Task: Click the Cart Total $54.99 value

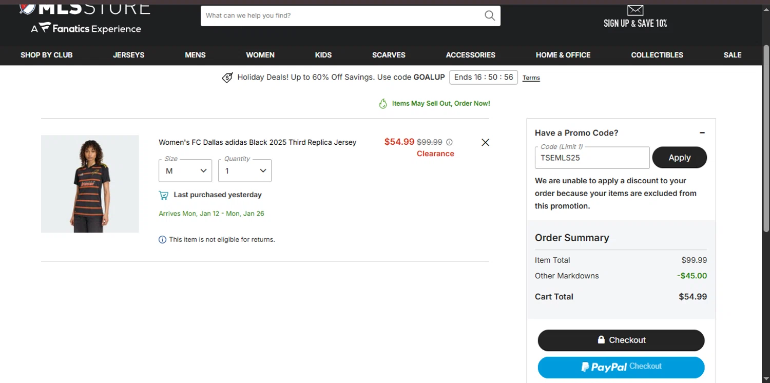Action: click(x=692, y=297)
